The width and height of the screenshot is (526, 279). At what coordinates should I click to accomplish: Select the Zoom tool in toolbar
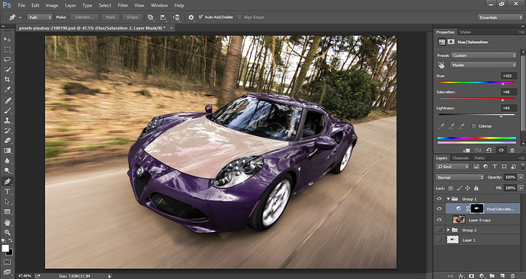coord(7,233)
